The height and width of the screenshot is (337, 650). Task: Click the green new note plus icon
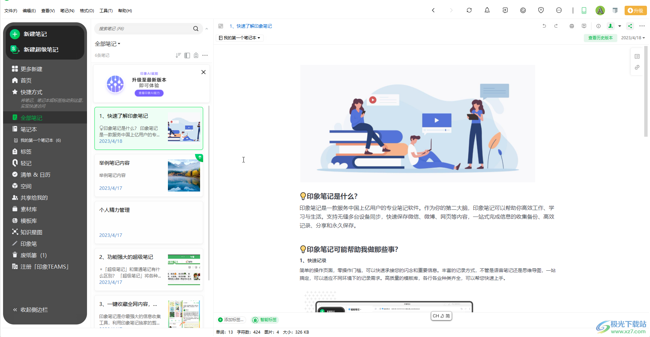[x=15, y=34]
